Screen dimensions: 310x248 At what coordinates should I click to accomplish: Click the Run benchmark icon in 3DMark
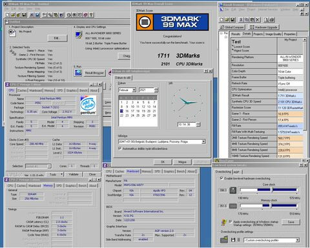point(78,72)
